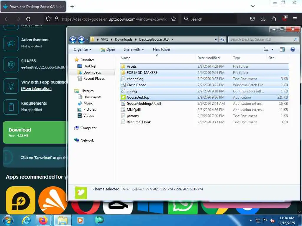Open the Firefox downloads arrow icon
Screen dimensions: 302x226
coord(263,19)
